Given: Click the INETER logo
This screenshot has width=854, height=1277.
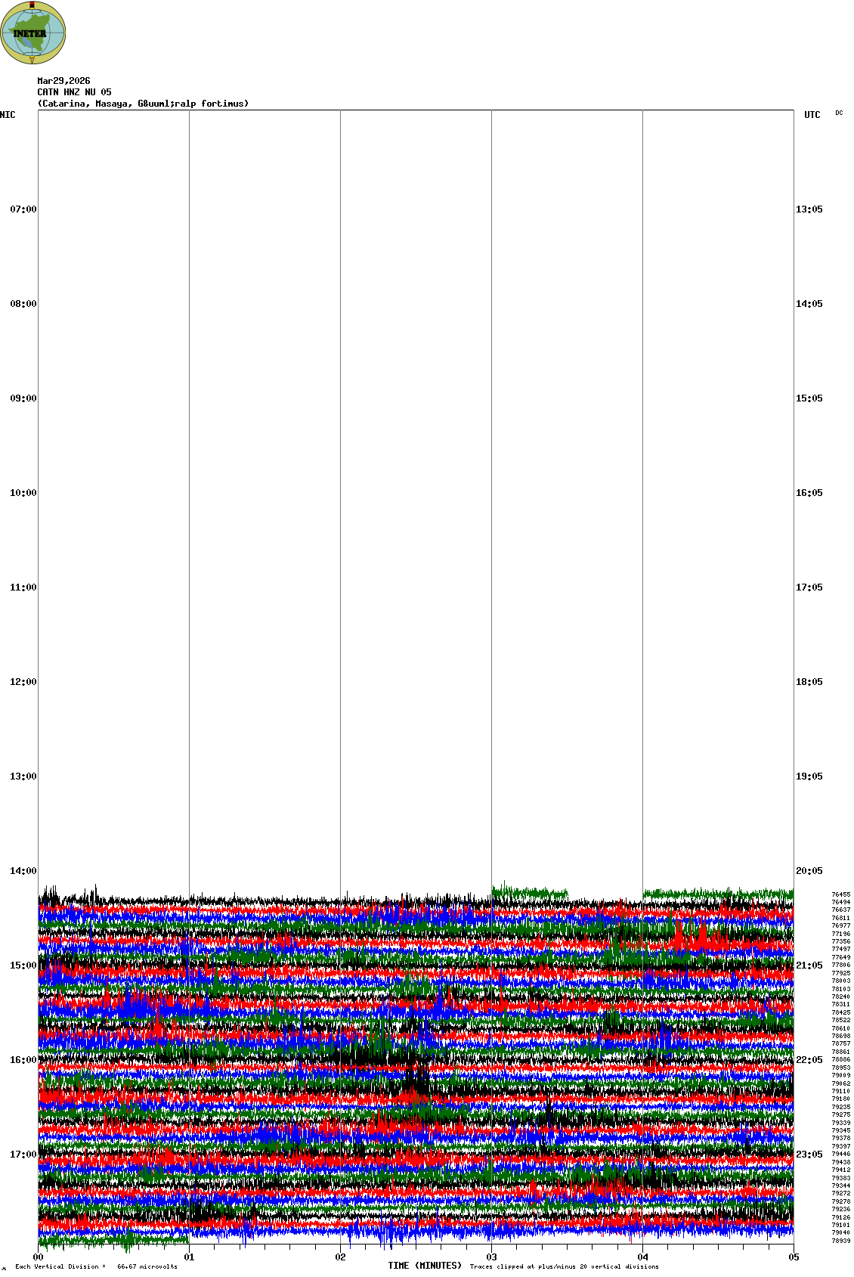Looking at the screenshot, I should (x=33, y=33).
